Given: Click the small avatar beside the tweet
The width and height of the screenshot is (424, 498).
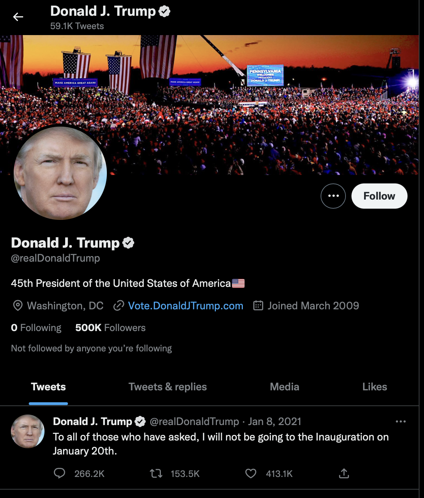Looking at the screenshot, I should (28, 431).
